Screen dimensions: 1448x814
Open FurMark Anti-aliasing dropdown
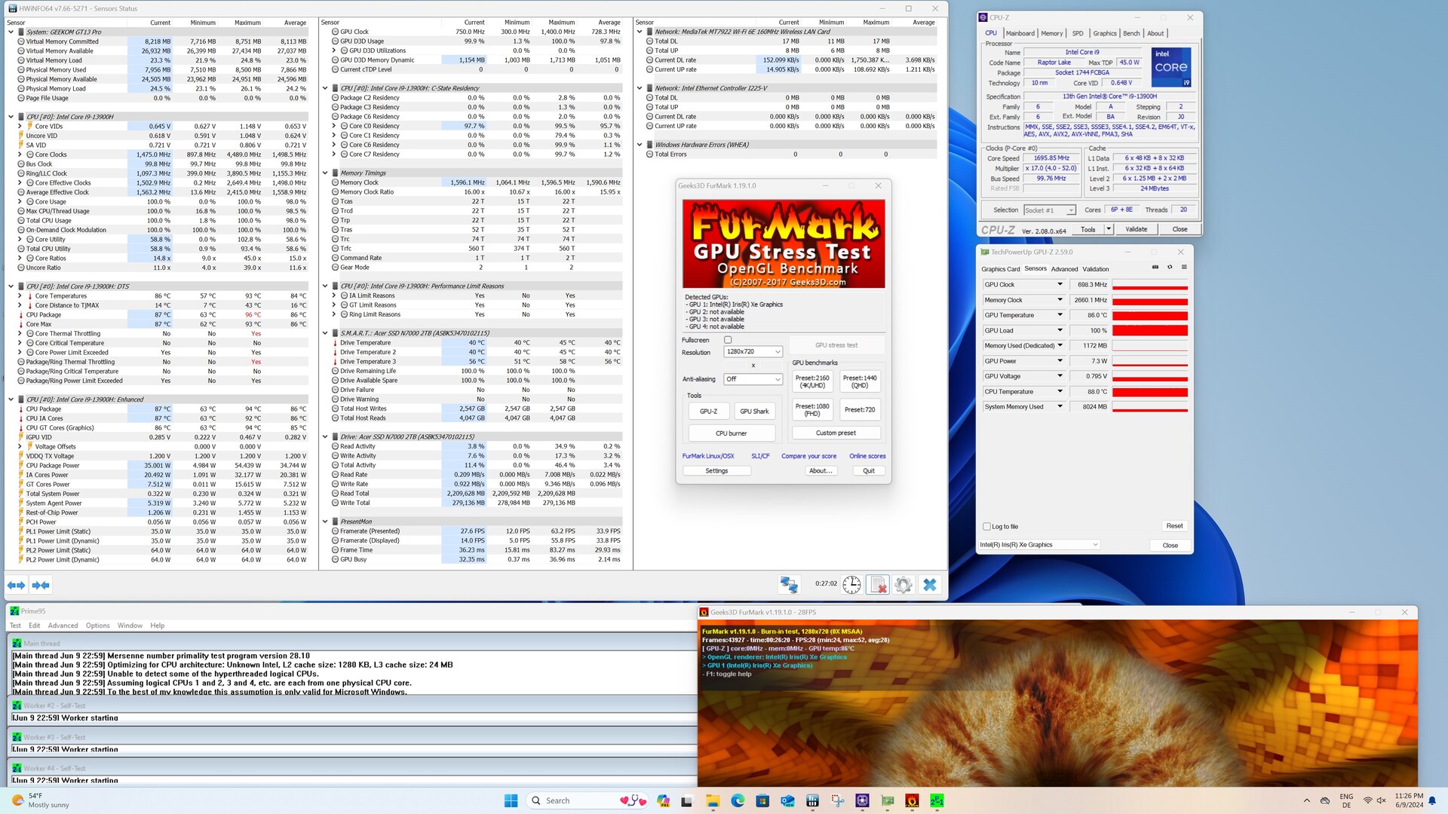click(x=753, y=379)
